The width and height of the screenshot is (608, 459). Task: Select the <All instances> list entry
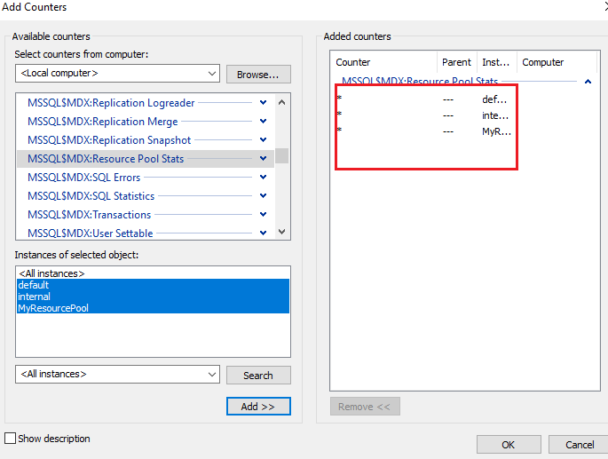click(154, 273)
